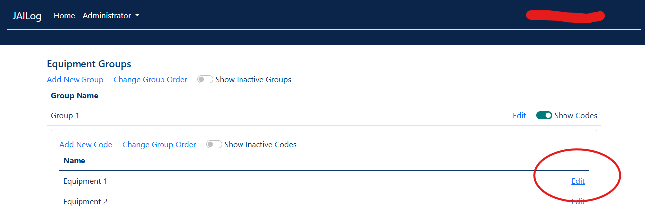Toggle Show Inactive Codes on
This screenshot has width=645, height=209.
[214, 145]
